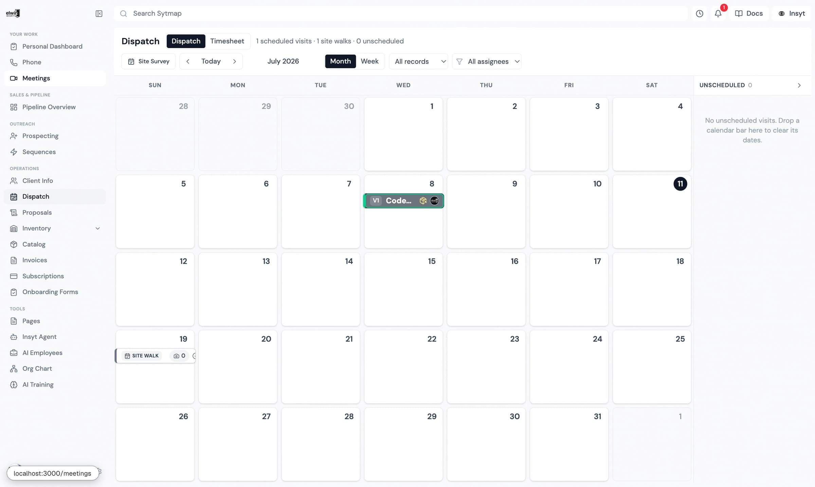Go to previous month arrow
Screen dimensions: 815x487
pyautogui.click(x=188, y=61)
